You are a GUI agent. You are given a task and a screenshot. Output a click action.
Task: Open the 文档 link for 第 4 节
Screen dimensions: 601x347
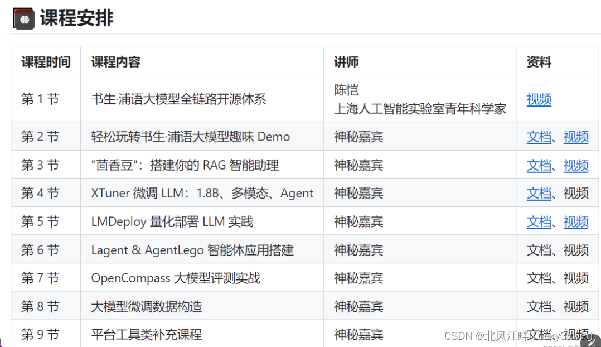(539, 193)
